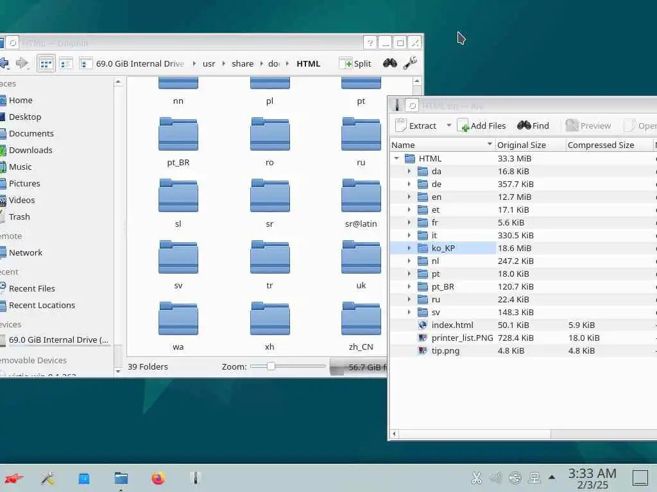
Task: Click the Forward arrow in Dolphin toolbar
Action: click(x=22, y=63)
